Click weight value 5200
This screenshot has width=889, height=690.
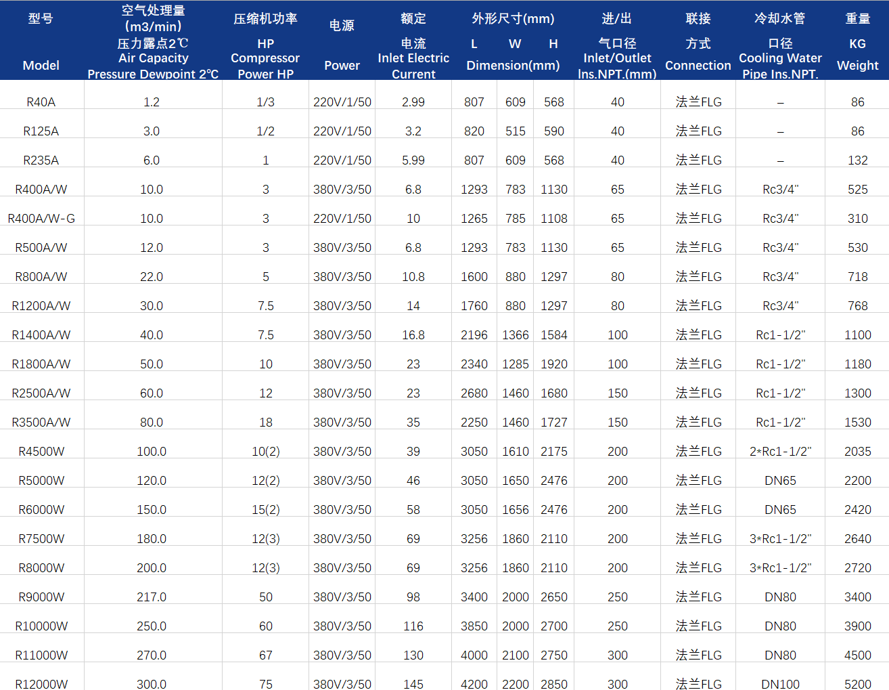pyautogui.click(x=858, y=684)
